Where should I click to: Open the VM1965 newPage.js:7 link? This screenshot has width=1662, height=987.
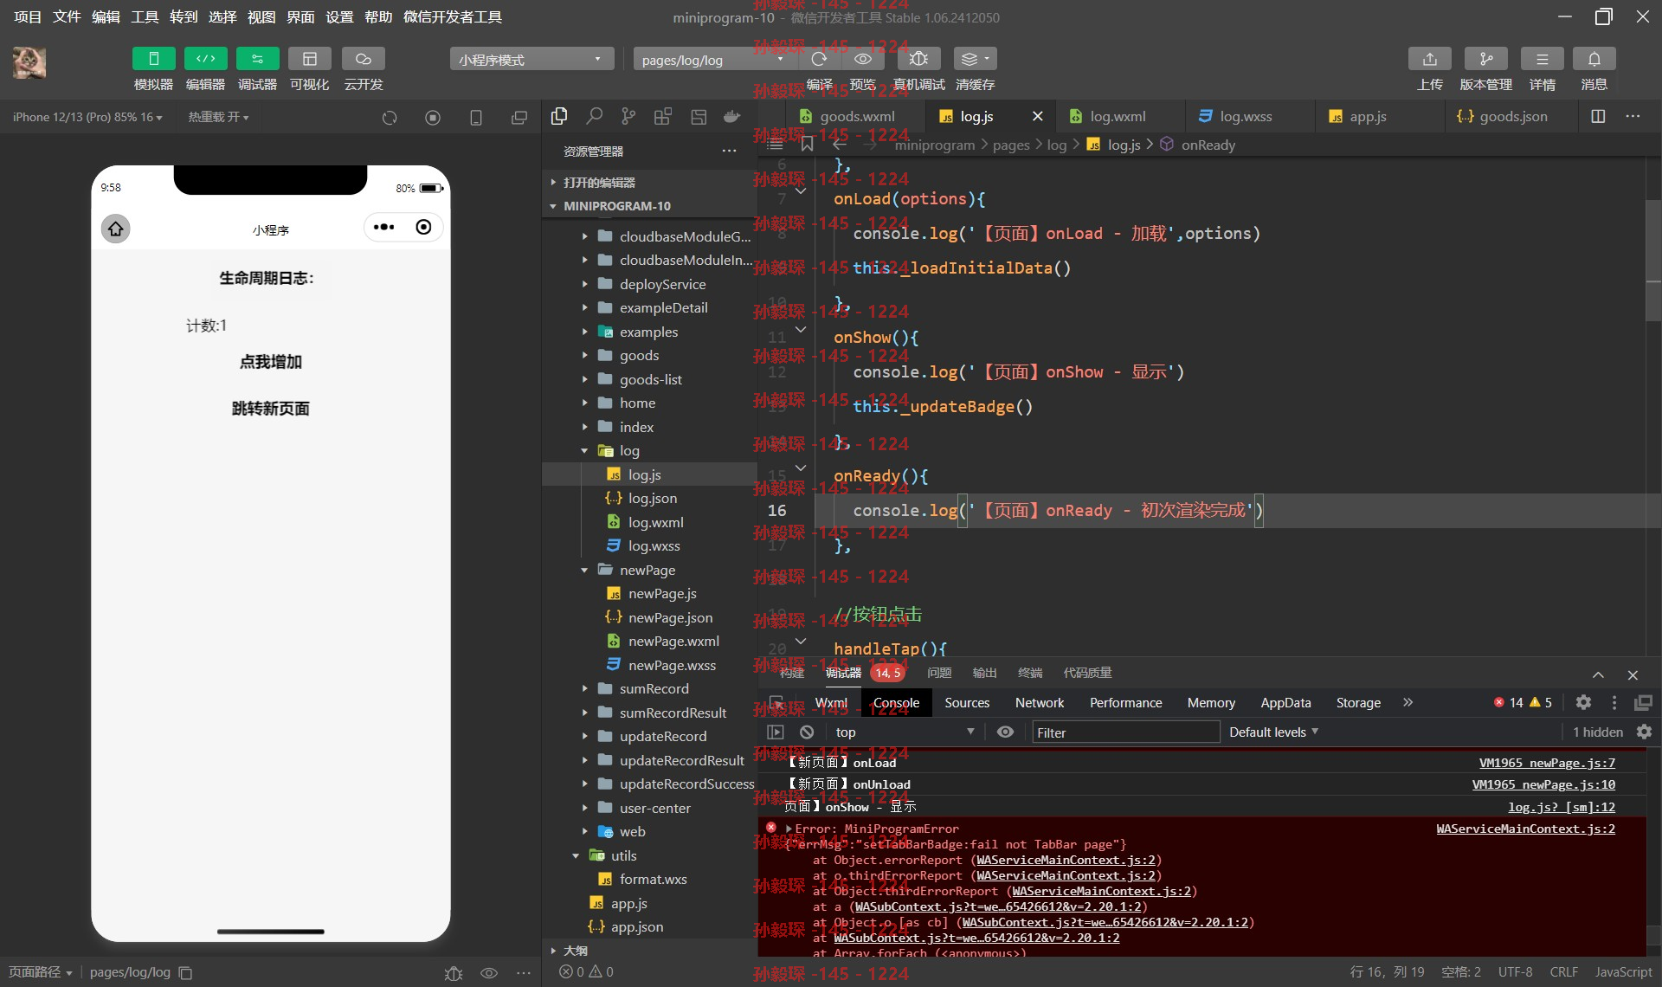pyautogui.click(x=1547, y=763)
